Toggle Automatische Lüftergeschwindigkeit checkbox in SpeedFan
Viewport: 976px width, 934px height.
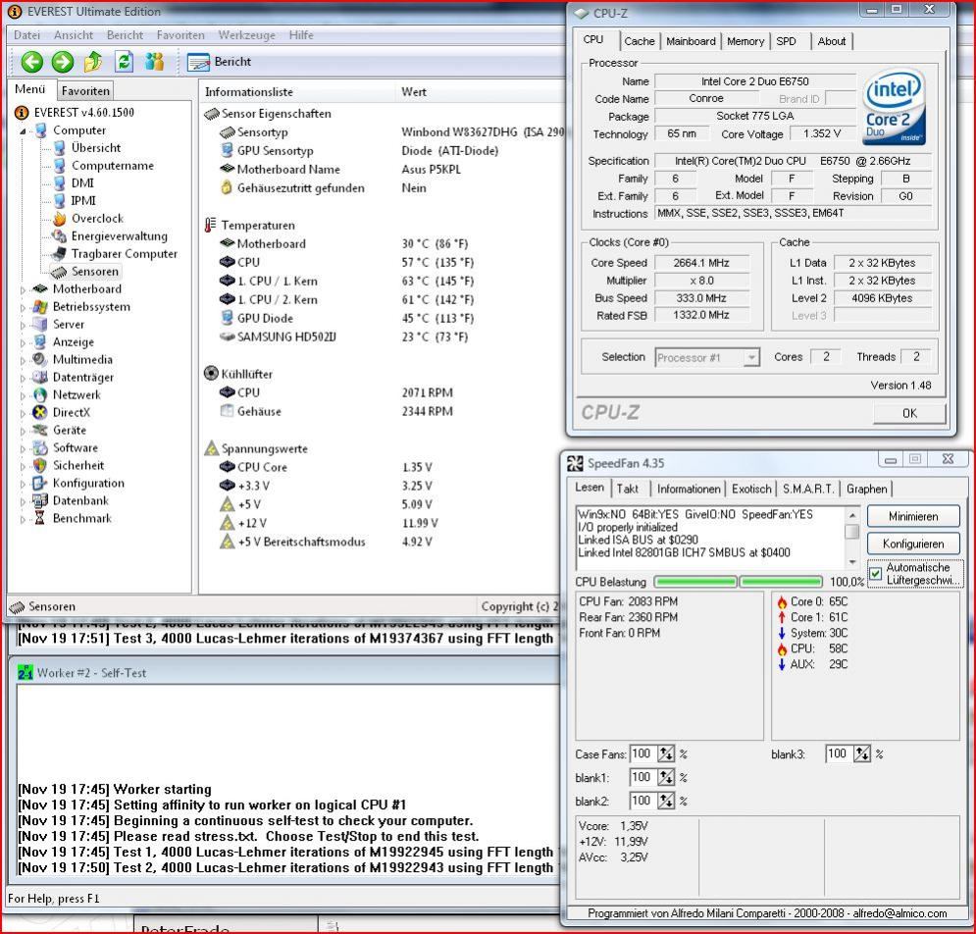point(876,574)
